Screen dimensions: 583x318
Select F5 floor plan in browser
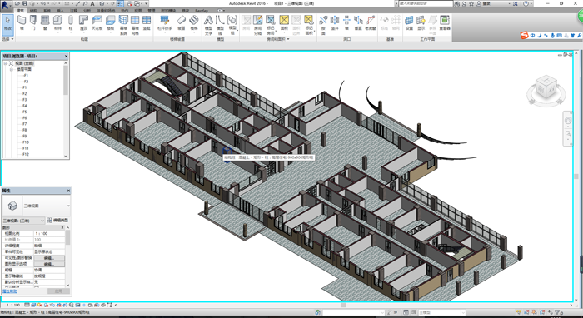pyautogui.click(x=24, y=112)
